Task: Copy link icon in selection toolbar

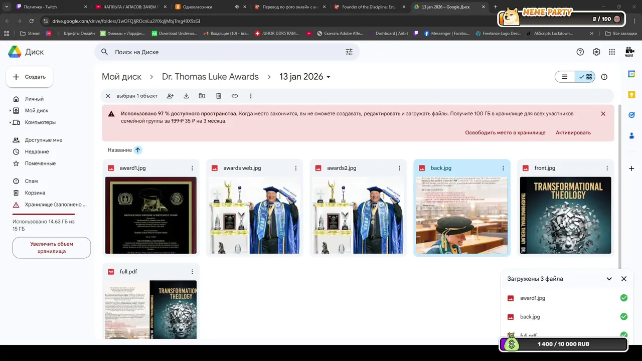Action: [x=235, y=96]
